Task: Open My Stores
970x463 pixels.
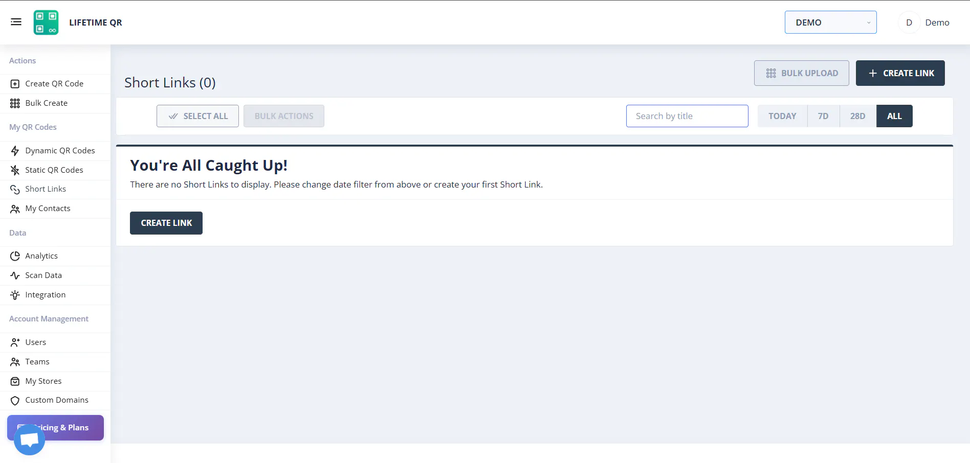Action: [x=55, y=381]
